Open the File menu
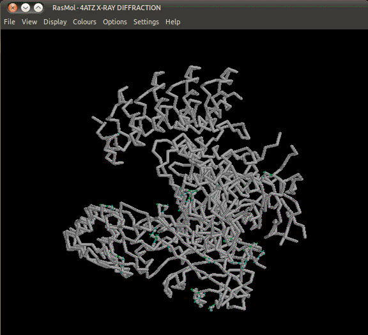Image resolution: width=368 pixels, height=335 pixels. (10, 22)
